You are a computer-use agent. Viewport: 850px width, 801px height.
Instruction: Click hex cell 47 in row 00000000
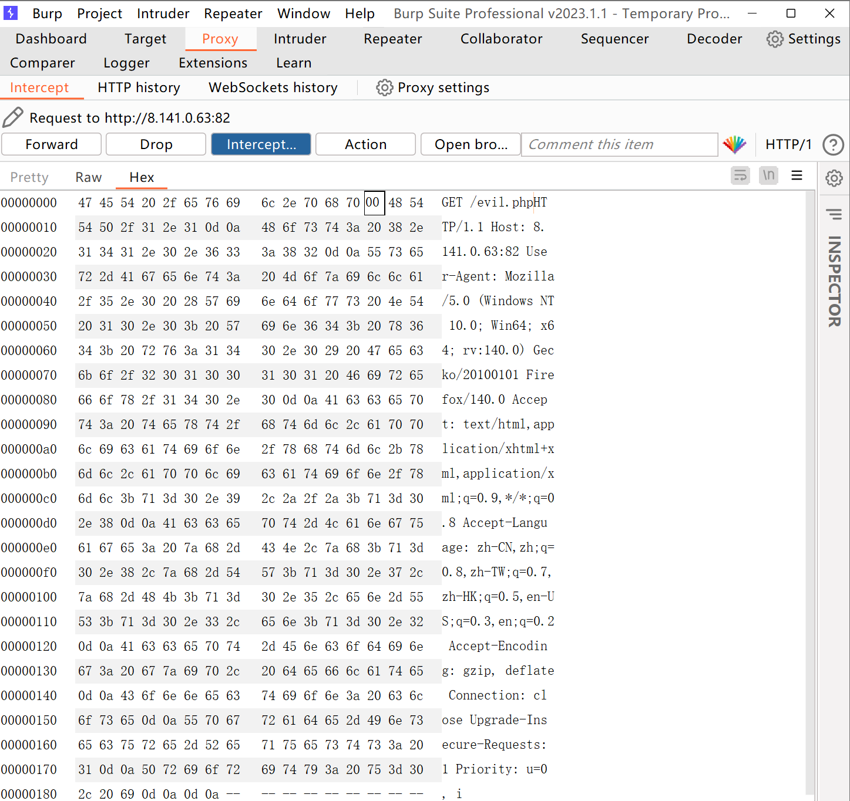click(85, 203)
